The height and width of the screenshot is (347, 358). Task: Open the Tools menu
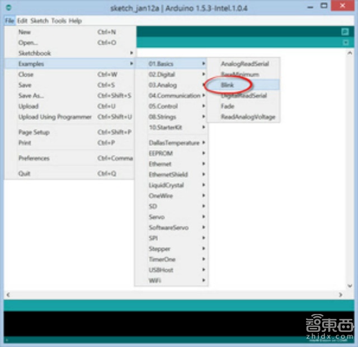[58, 21]
